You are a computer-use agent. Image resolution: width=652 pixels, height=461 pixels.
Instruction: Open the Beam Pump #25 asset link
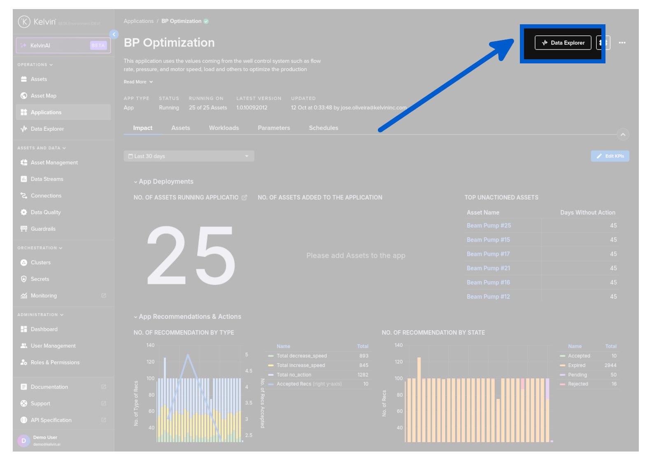tap(489, 226)
